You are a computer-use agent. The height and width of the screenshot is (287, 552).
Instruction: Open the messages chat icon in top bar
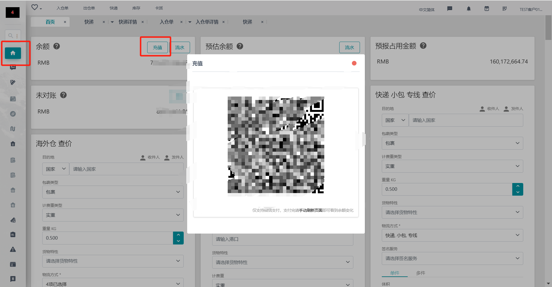pyautogui.click(x=450, y=9)
